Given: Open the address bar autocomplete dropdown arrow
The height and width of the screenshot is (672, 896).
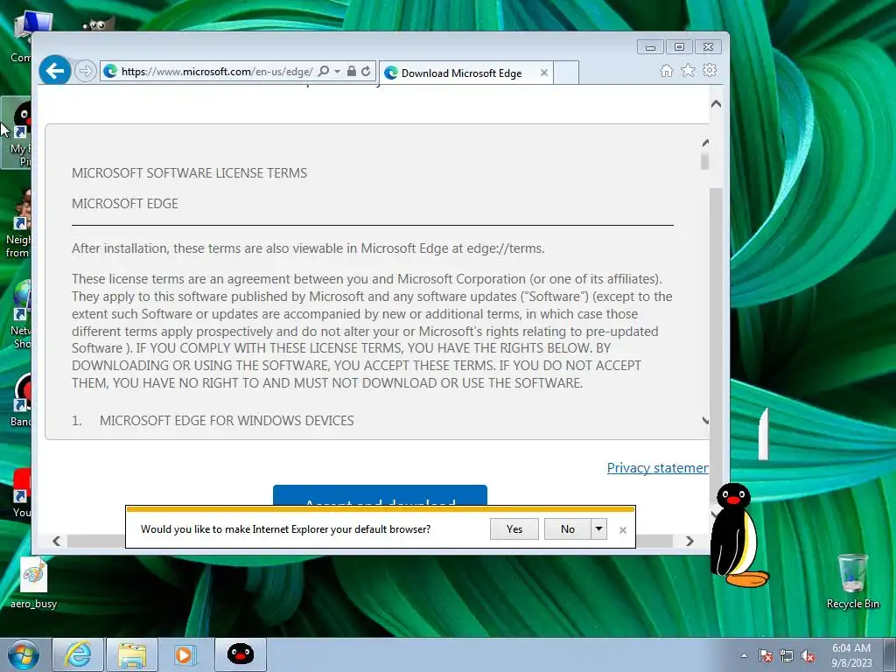Looking at the screenshot, I should (337, 71).
